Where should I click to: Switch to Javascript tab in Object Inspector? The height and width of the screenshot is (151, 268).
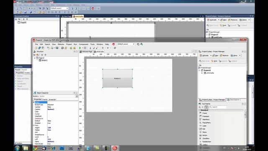coord(52,99)
